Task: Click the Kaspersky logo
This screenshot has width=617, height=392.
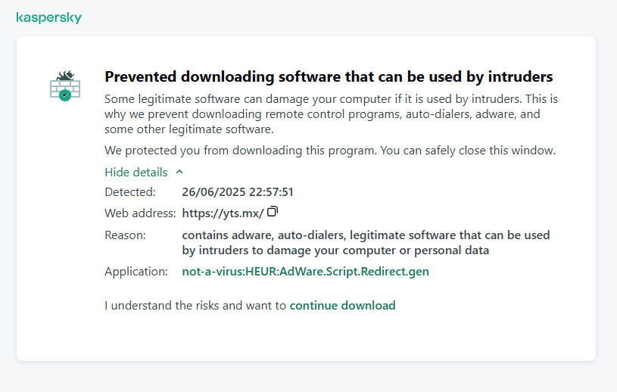Action: 48,17
